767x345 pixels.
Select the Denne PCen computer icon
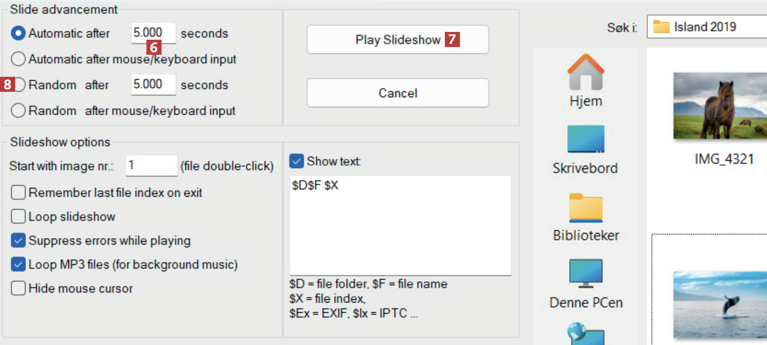click(x=586, y=273)
